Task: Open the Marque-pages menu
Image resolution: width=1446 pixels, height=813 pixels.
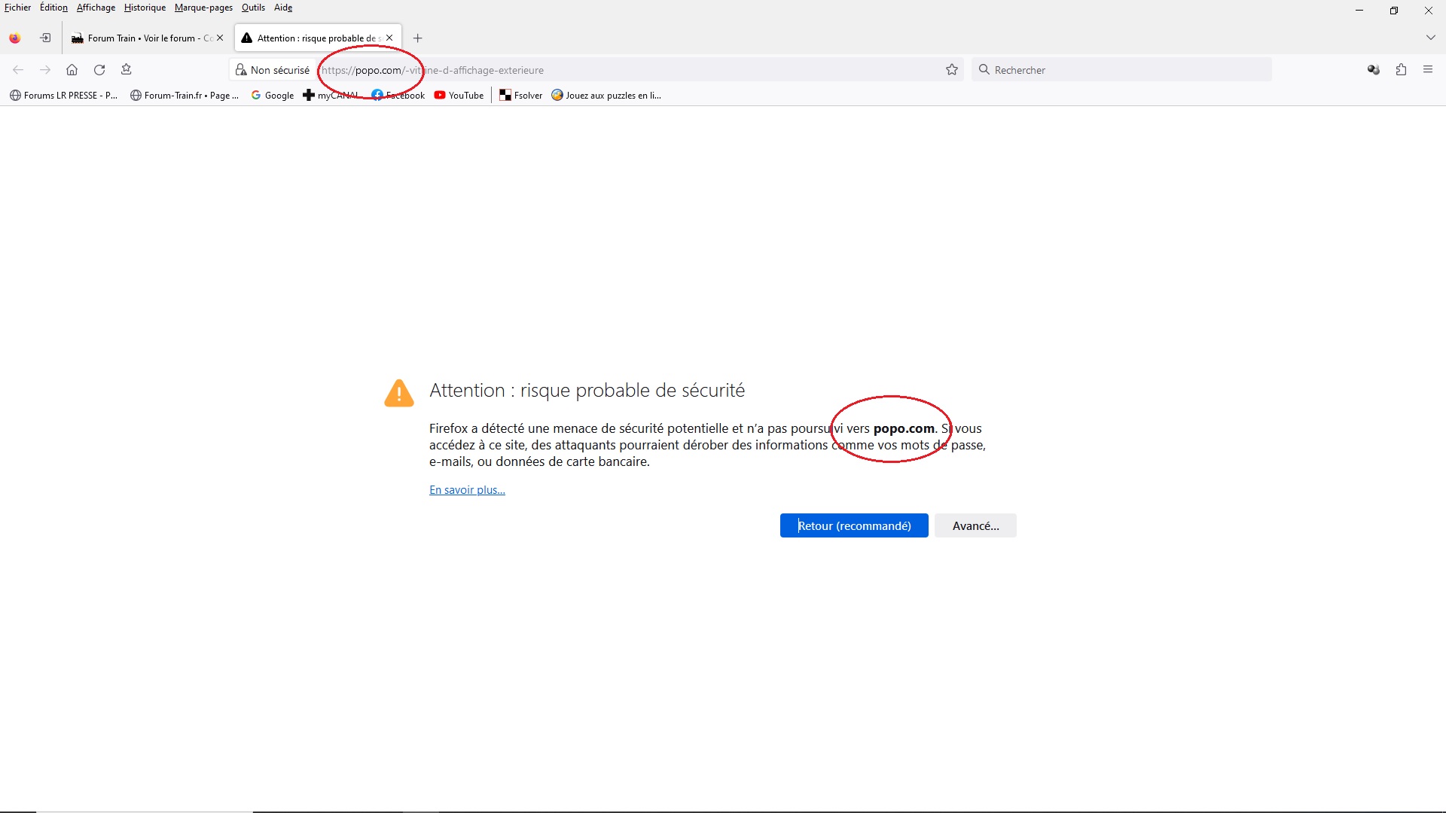Action: click(203, 8)
